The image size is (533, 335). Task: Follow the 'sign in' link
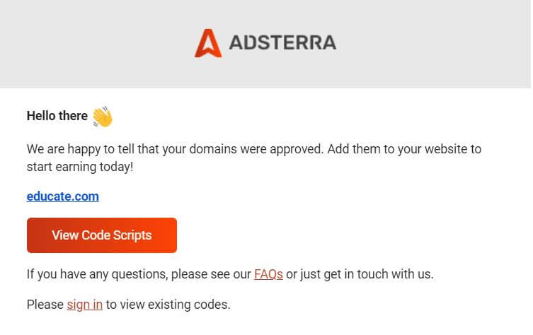tap(85, 305)
